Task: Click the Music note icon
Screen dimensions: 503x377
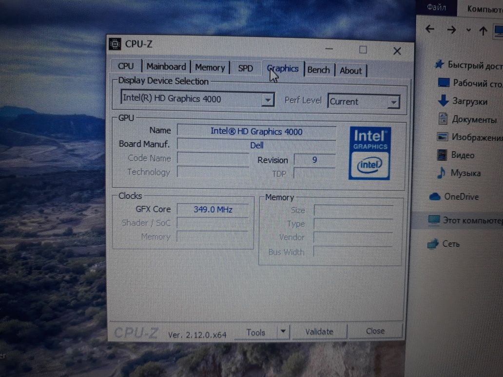Action: click(x=441, y=173)
